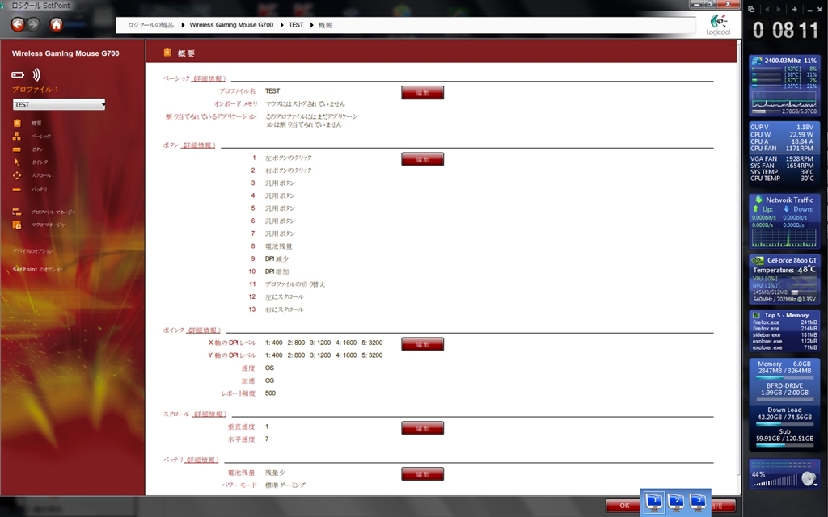Edit the ベーシック profile name section

[x=422, y=93]
